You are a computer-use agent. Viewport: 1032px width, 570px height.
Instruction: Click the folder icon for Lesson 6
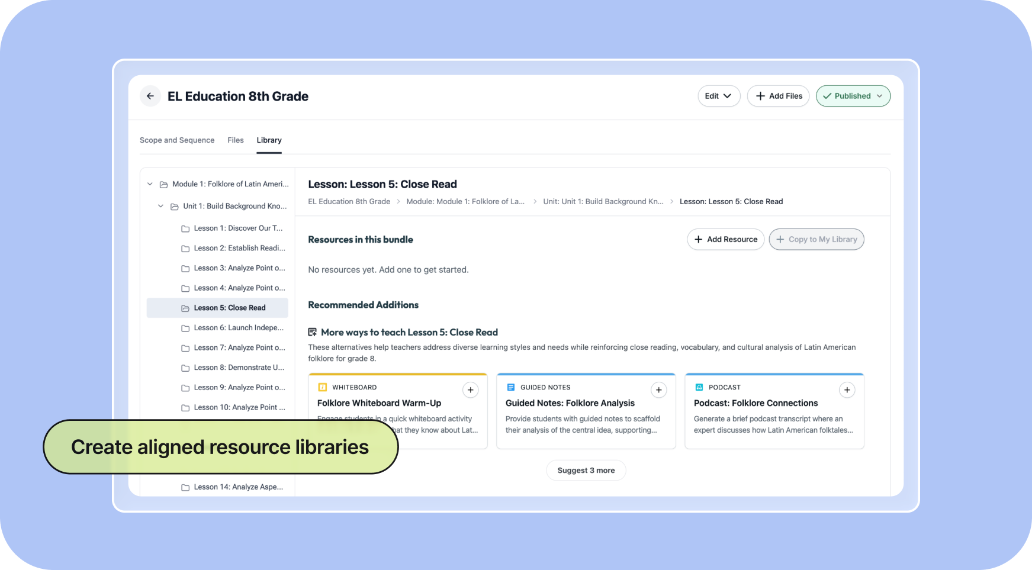click(x=185, y=328)
